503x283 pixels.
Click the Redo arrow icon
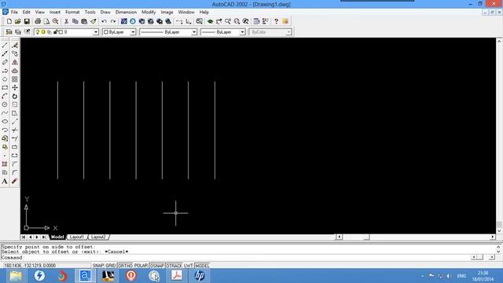pyautogui.click(x=113, y=21)
